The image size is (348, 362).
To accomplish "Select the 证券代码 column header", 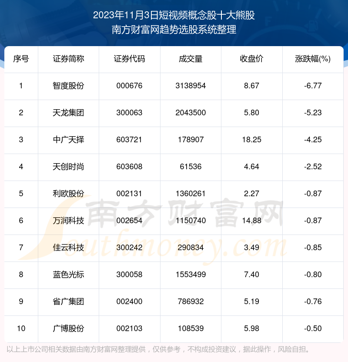I will (129, 59).
